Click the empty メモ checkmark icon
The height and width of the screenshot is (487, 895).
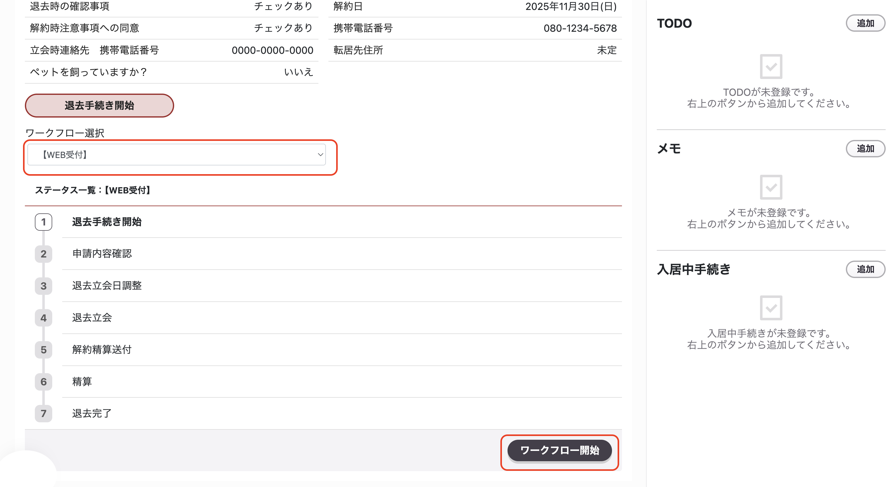point(771,187)
